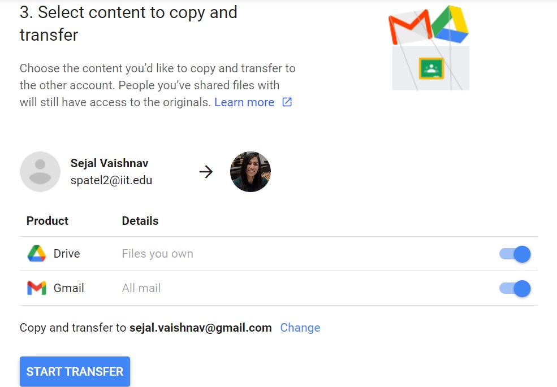Open the Learn more help page

pos(244,102)
